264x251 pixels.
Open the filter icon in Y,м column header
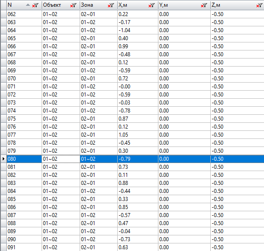[x=204, y=5]
